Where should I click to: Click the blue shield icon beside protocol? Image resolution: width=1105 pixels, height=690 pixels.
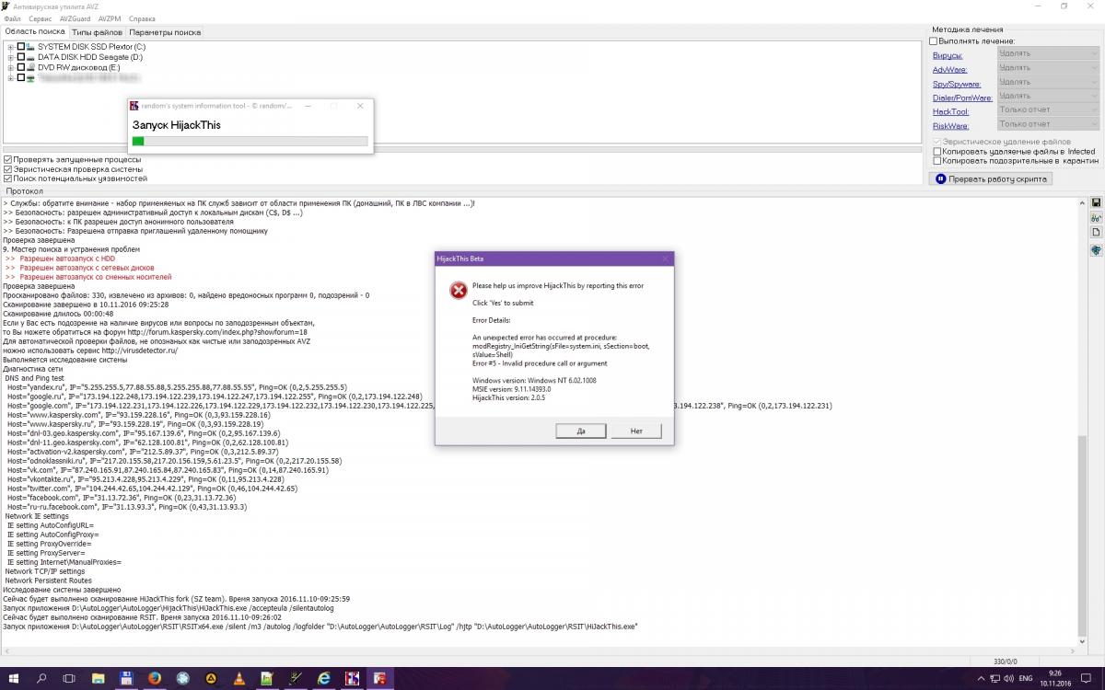pyautogui.click(x=1096, y=249)
